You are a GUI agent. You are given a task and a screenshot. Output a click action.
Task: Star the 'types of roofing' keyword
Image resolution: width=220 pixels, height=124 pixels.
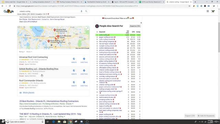97,106
